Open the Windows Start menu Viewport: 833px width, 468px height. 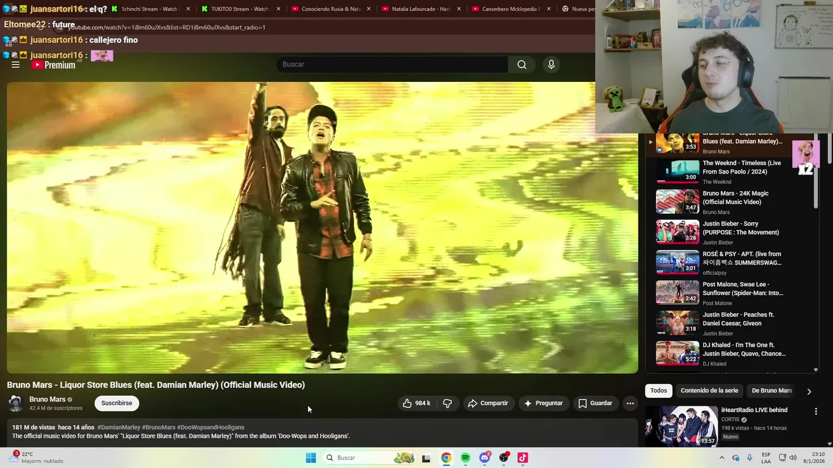pyautogui.click(x=310, y=458)
